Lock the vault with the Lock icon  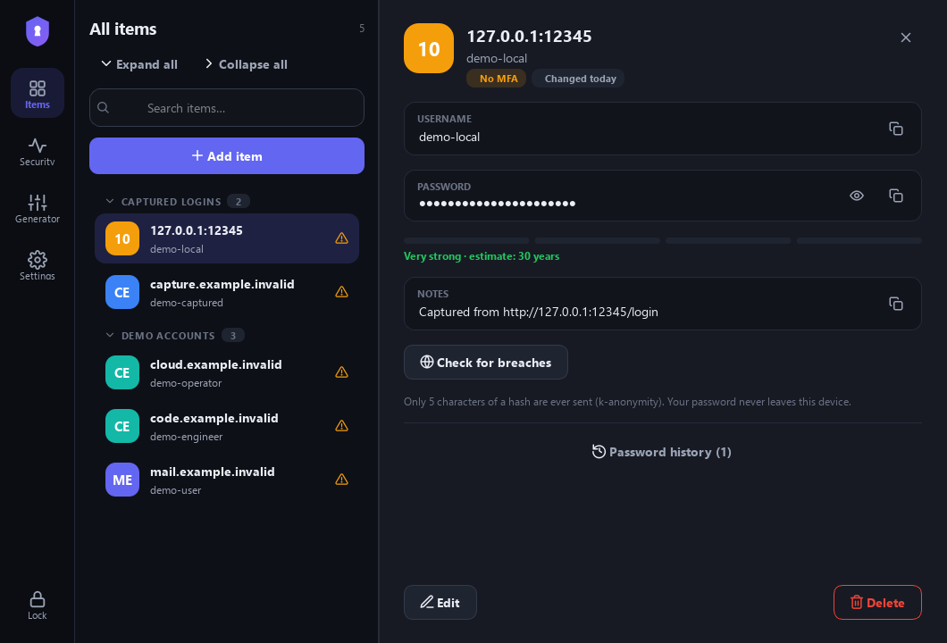click(x=38, y=605)
